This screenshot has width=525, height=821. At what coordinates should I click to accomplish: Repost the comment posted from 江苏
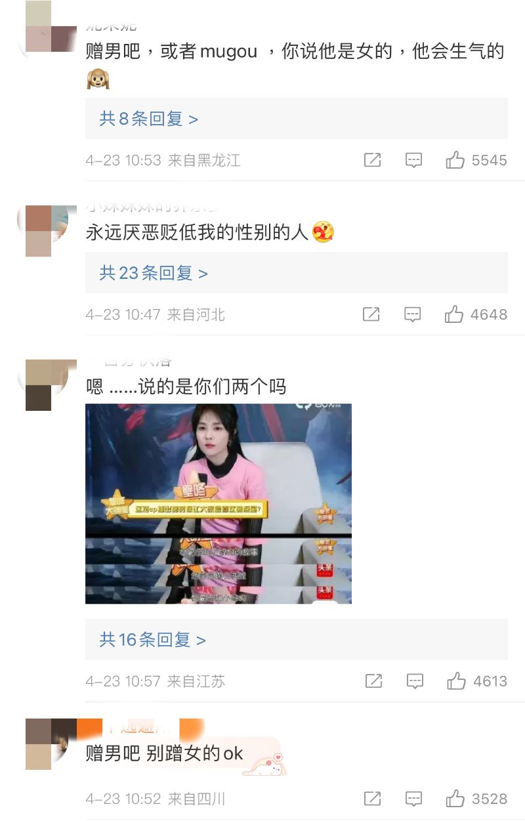(373, 681)
